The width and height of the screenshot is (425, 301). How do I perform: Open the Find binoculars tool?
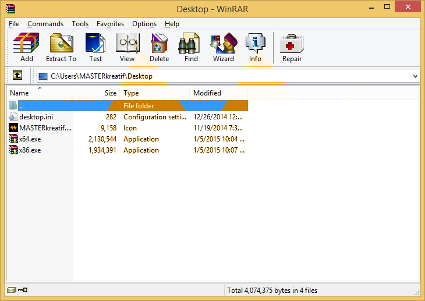(x=191, y=47)
